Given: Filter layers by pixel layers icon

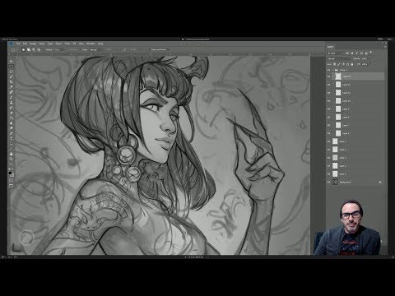Looking at the screenshot, I should click(x=347, y=53).
